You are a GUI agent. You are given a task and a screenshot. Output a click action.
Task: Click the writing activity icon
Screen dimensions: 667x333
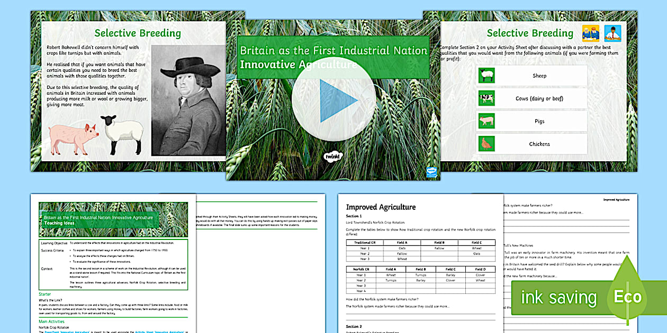point(612,33)
